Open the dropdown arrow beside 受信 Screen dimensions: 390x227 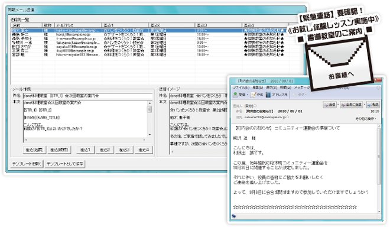click(x=248, y=95)
